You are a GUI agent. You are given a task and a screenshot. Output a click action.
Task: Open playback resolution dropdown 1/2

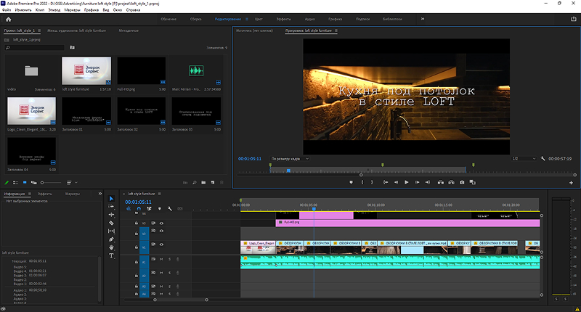(524, 158)
